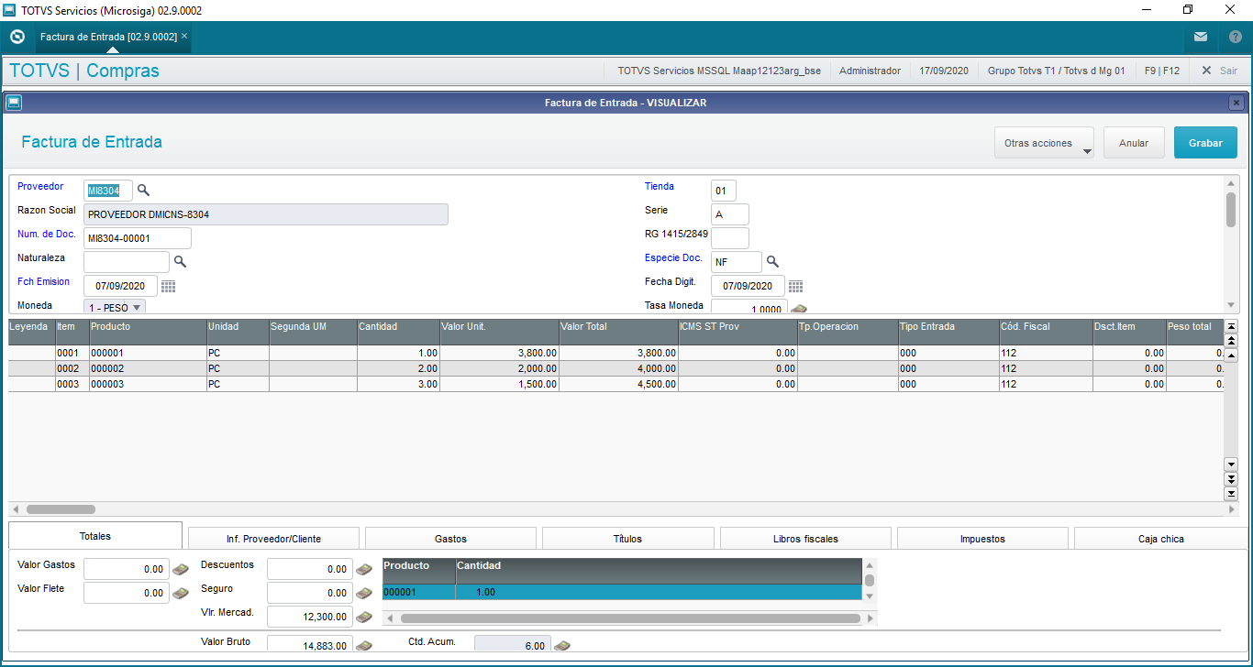1253x667 pixels.
Task: Jump to last row grid arrow button
Action: 1231,494
